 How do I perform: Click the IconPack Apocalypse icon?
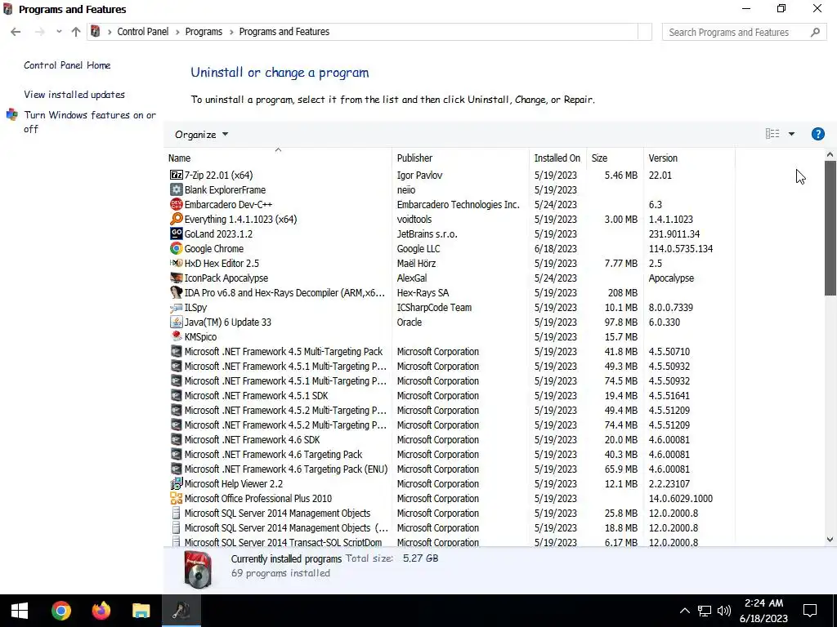click(x=177, y=278)
